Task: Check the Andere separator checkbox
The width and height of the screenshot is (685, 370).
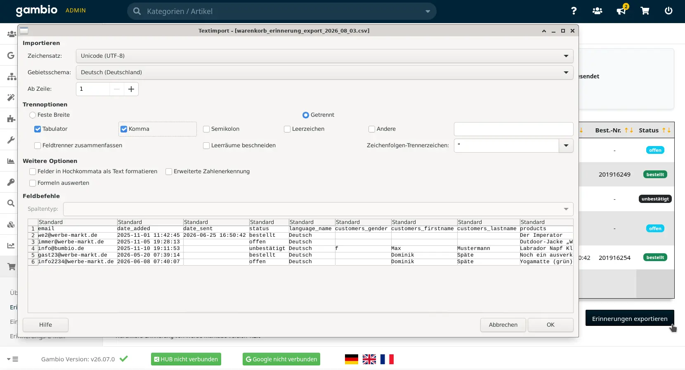Action: (372, 129)
